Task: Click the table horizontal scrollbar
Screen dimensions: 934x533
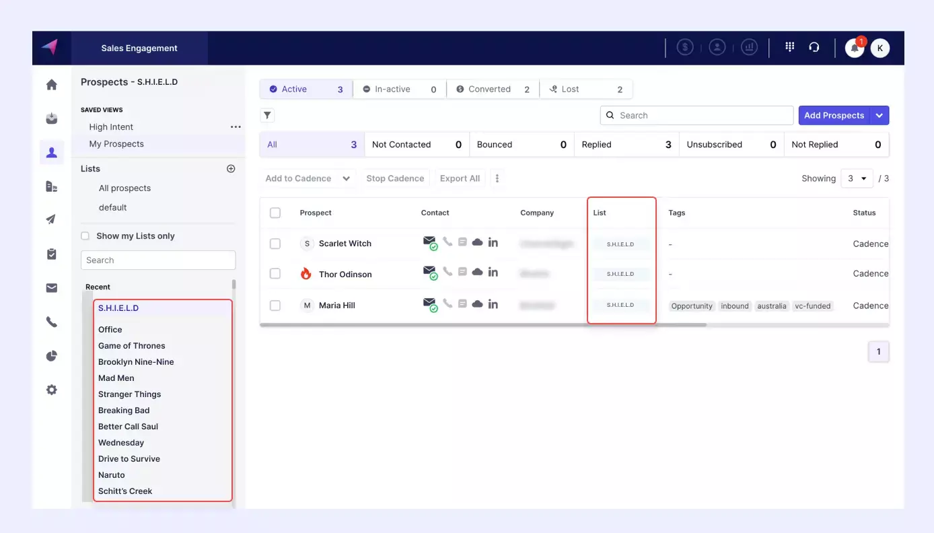Action: coord(483,325)
